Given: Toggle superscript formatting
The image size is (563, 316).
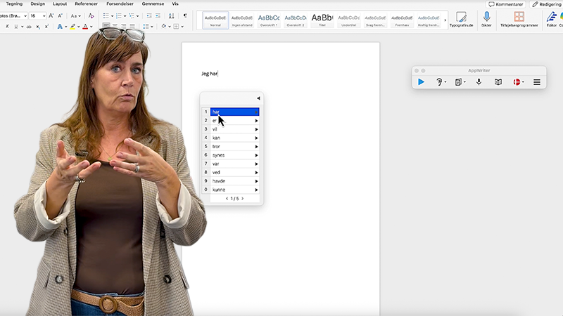Looking at the screenshot, I should click(x=46, y=27).
